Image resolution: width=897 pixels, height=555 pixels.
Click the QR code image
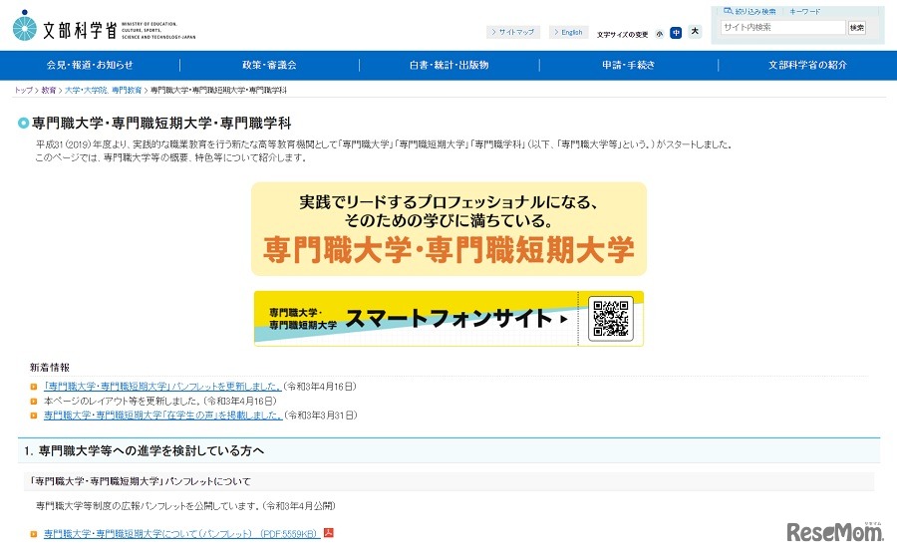(x=610, y=319)
